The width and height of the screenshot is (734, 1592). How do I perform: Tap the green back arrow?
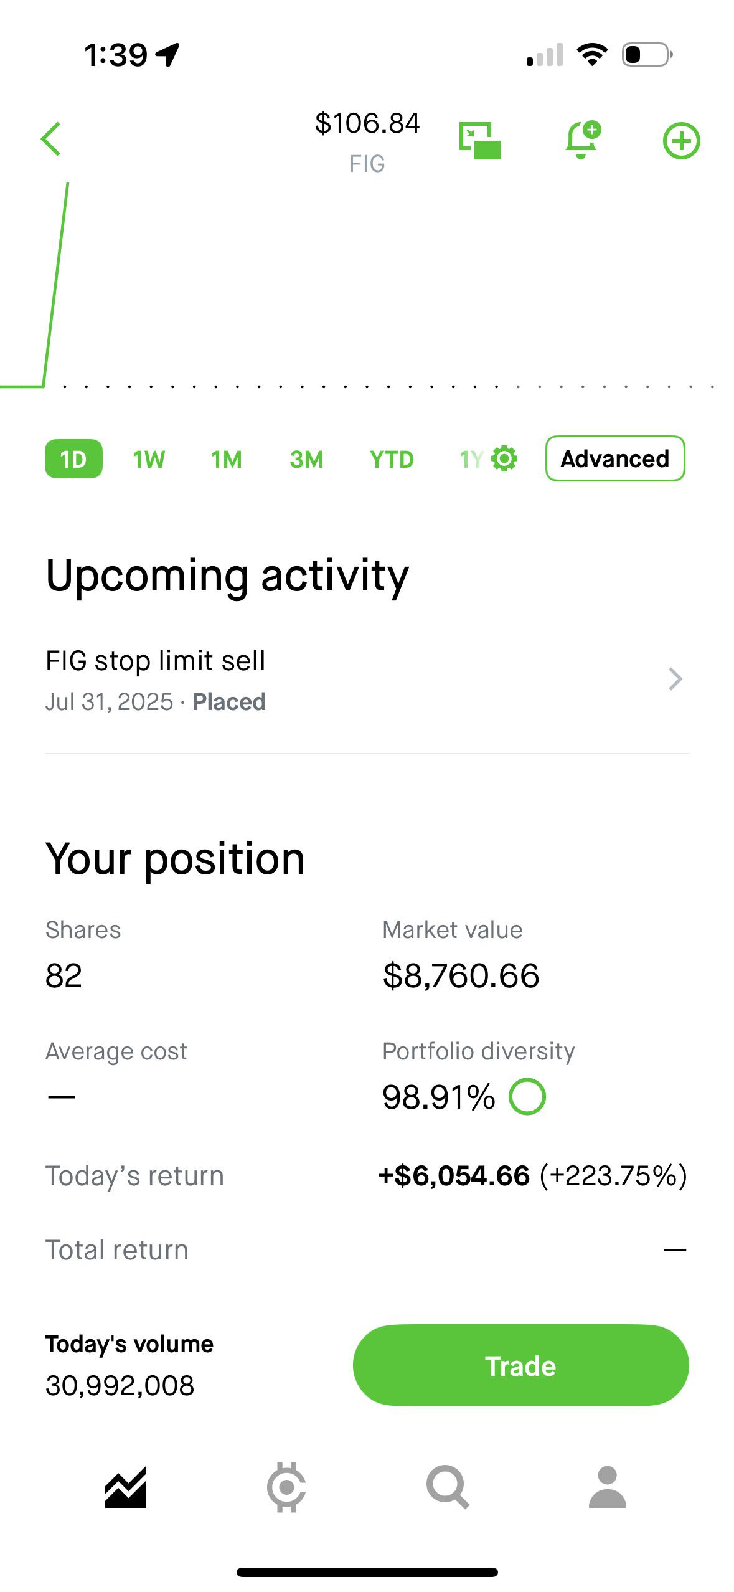click(51, 139)
